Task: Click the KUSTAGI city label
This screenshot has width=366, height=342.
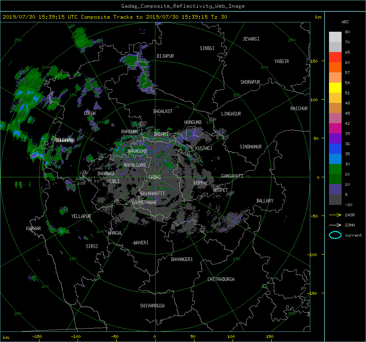Action: click(204, 148)
